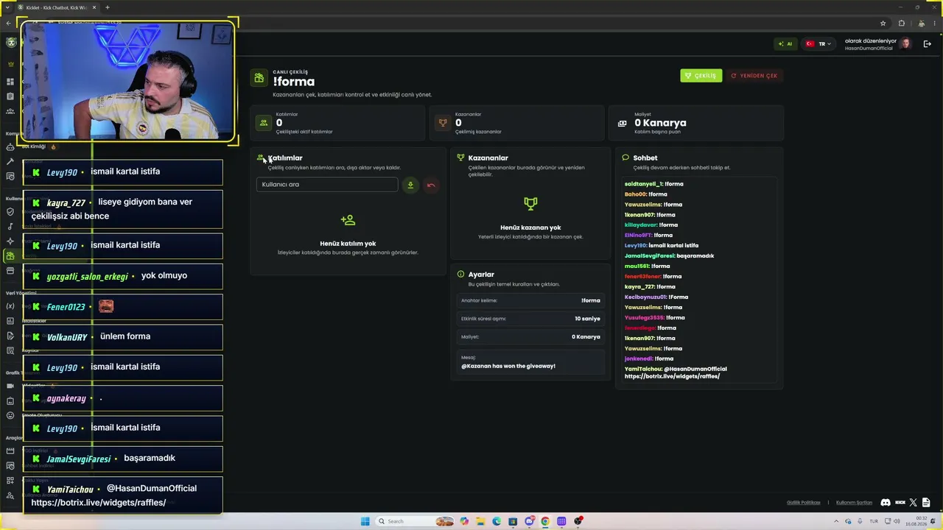
Task: Open the active gift raffle sidebar icon
Action: [10, 256]
